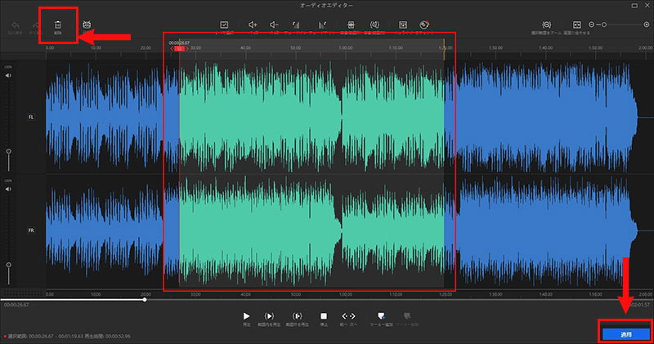Click the volume increase speaker-plus icon

click(253, 26)
